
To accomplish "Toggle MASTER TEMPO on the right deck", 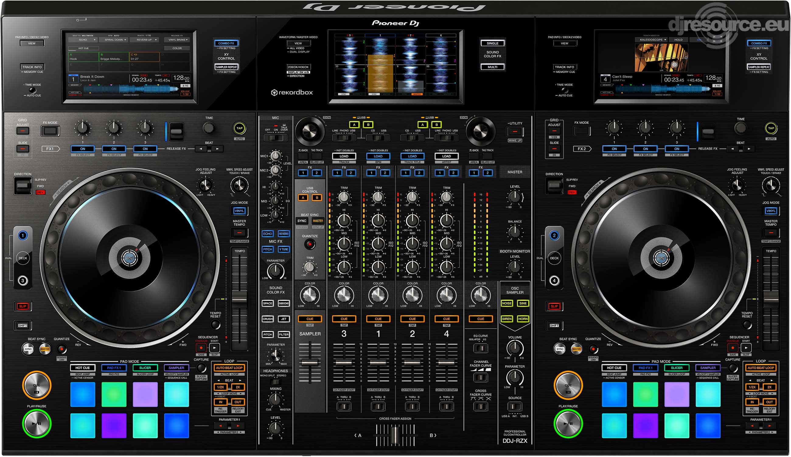I will pyautogui.click(x=771, y=233).
